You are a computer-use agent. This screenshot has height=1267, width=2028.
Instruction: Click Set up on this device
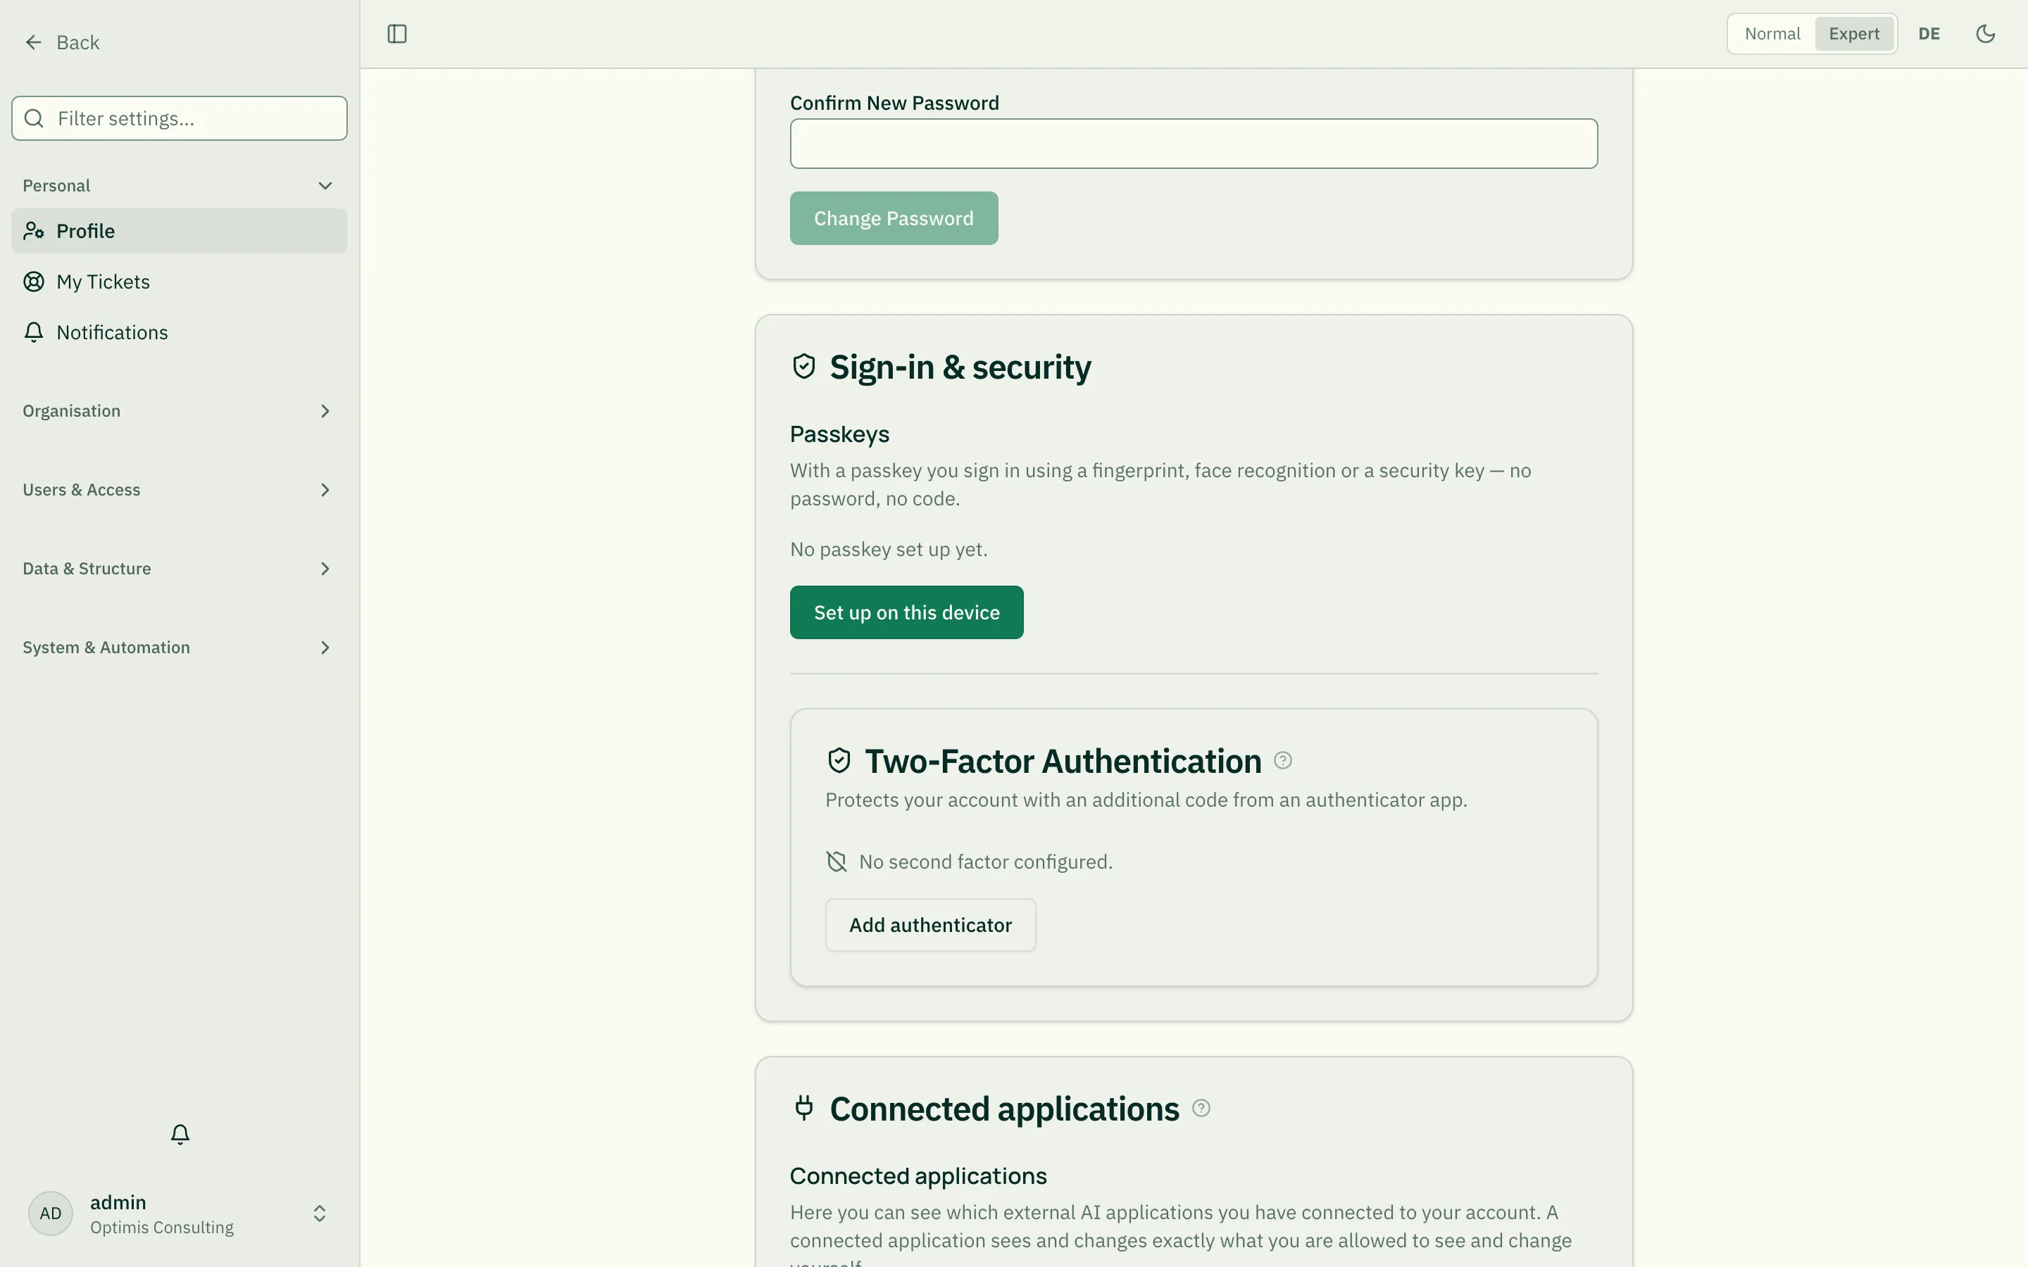click(907, 612)
